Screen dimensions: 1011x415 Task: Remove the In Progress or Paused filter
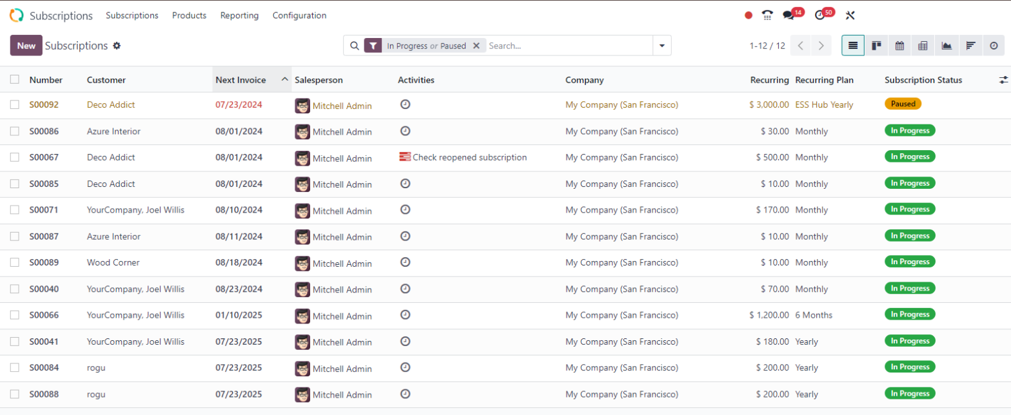[476, 46]
